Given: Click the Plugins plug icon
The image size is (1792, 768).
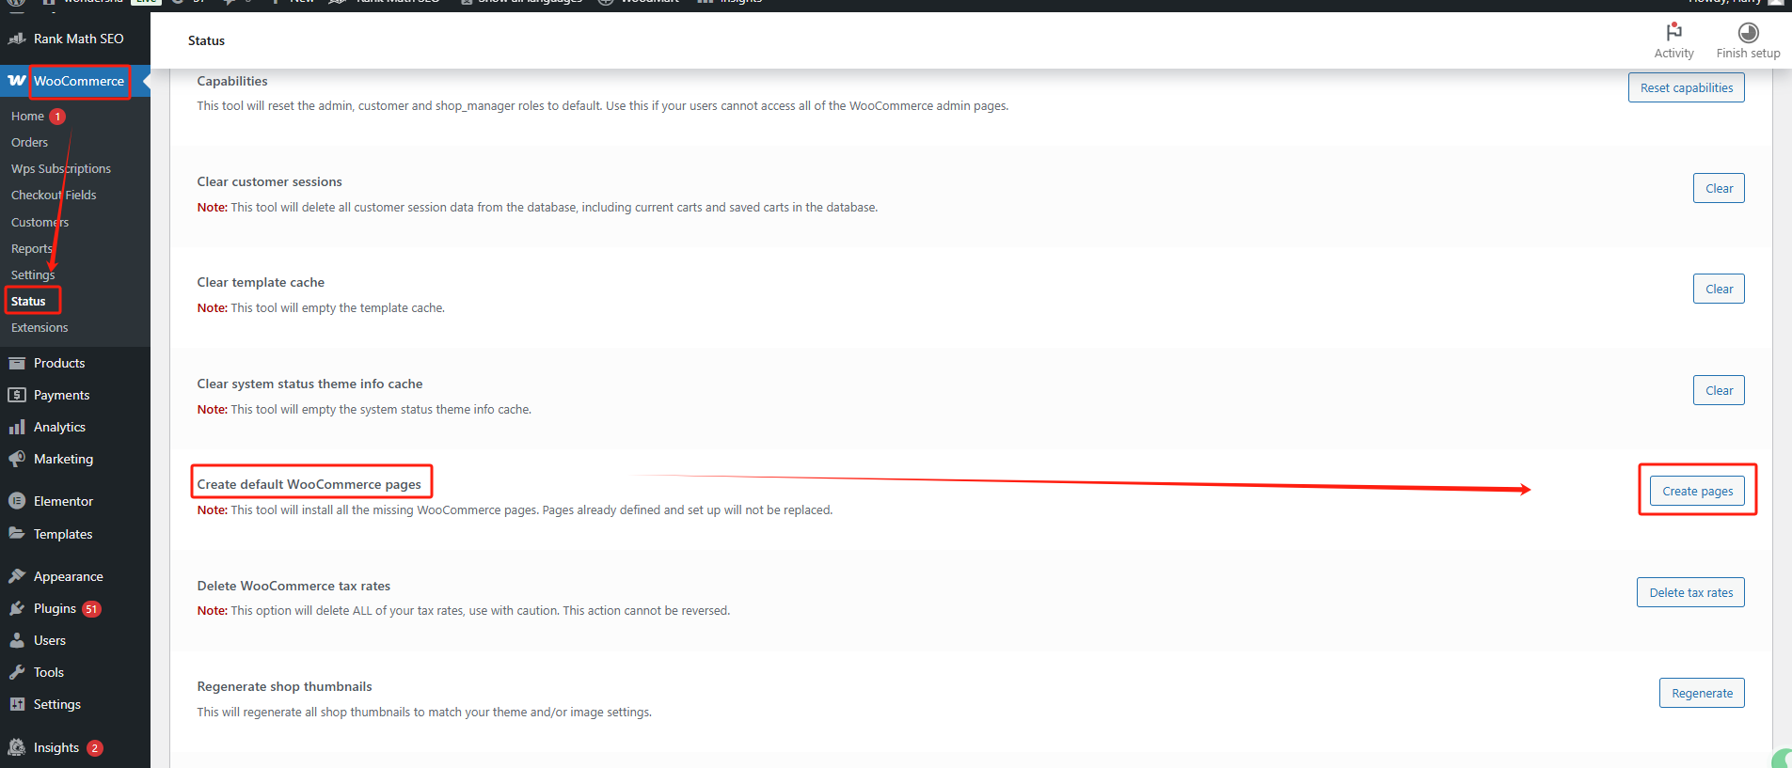Looking at the screenshot, I should click(17, 608).
